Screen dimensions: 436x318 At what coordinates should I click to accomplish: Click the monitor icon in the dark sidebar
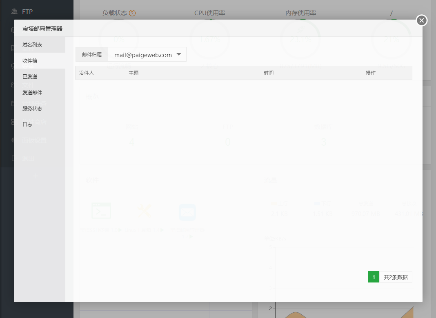click(14, 48)
